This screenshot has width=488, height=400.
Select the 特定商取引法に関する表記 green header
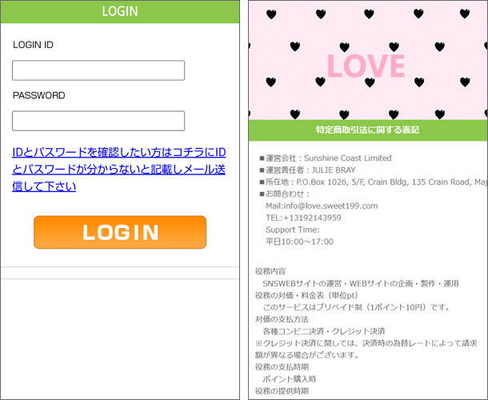tap(367, 130)
